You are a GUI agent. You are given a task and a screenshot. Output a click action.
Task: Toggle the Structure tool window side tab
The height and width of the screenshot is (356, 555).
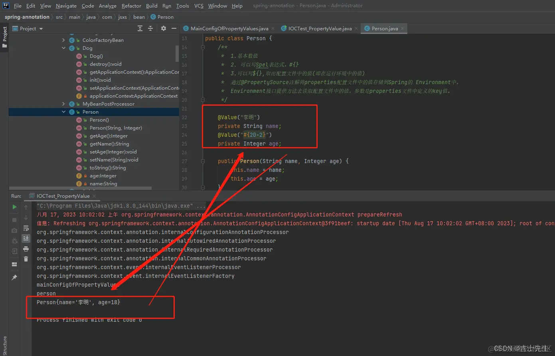point(4,345)
